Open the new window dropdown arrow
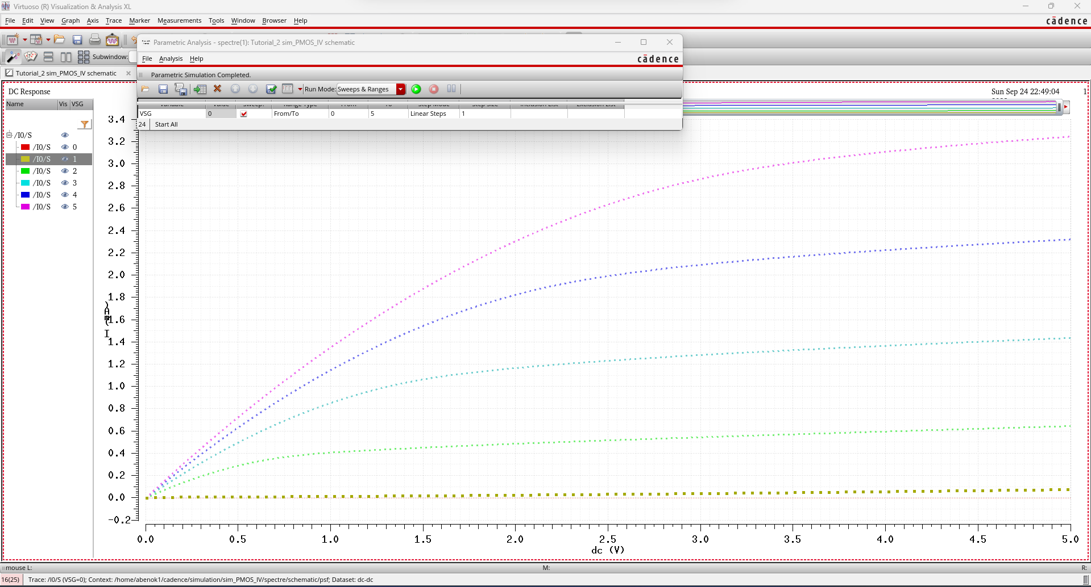 pyautogui.click(x=24, y=40)
